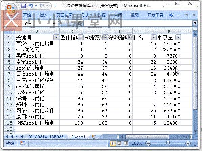Switch to Page Break Preview button
The height and width of the screenshot is (151, 202).
[x=126, y=143]
